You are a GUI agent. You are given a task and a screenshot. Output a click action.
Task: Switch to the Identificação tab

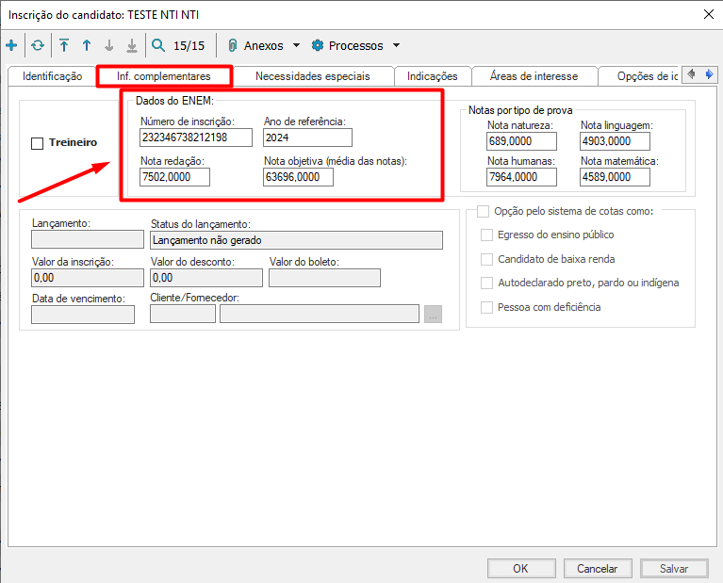pos(53,76)
